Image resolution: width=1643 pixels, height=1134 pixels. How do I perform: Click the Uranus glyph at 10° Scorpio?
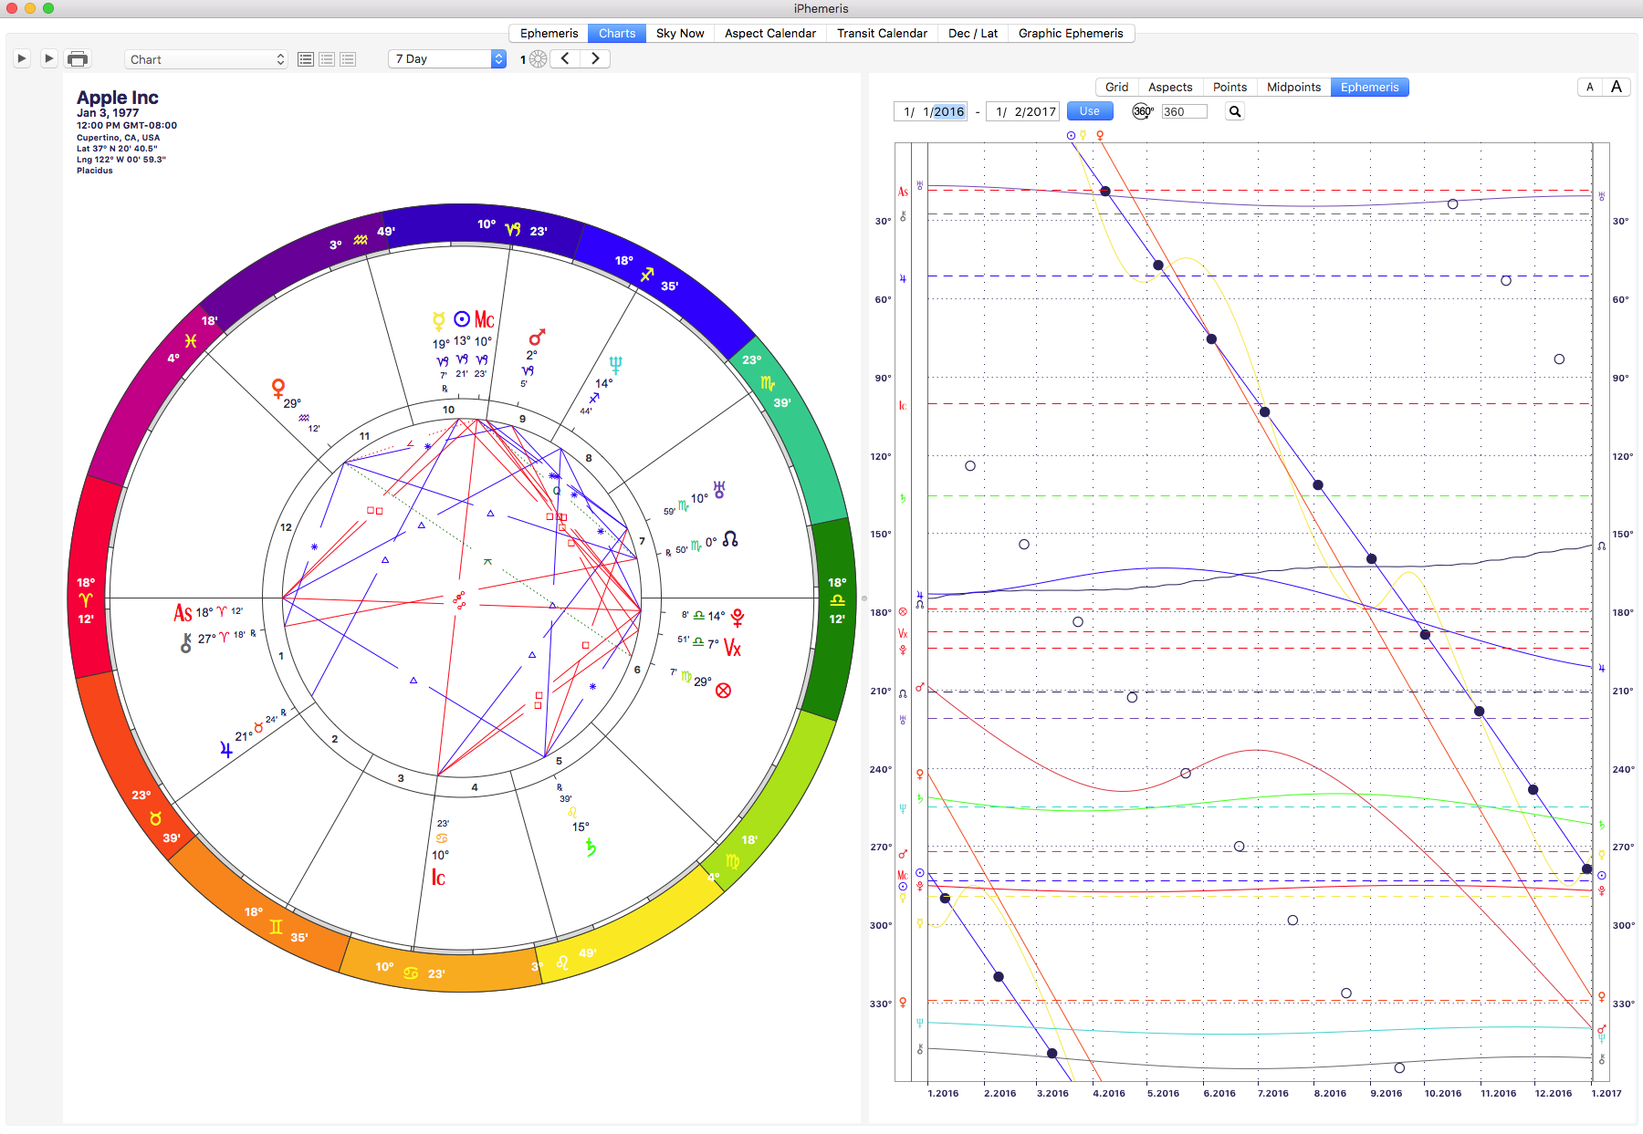719,490
